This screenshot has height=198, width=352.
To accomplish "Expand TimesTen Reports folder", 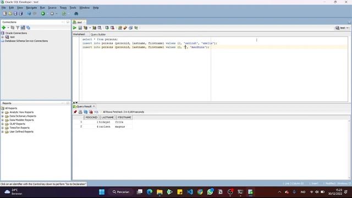I will 3,128.
